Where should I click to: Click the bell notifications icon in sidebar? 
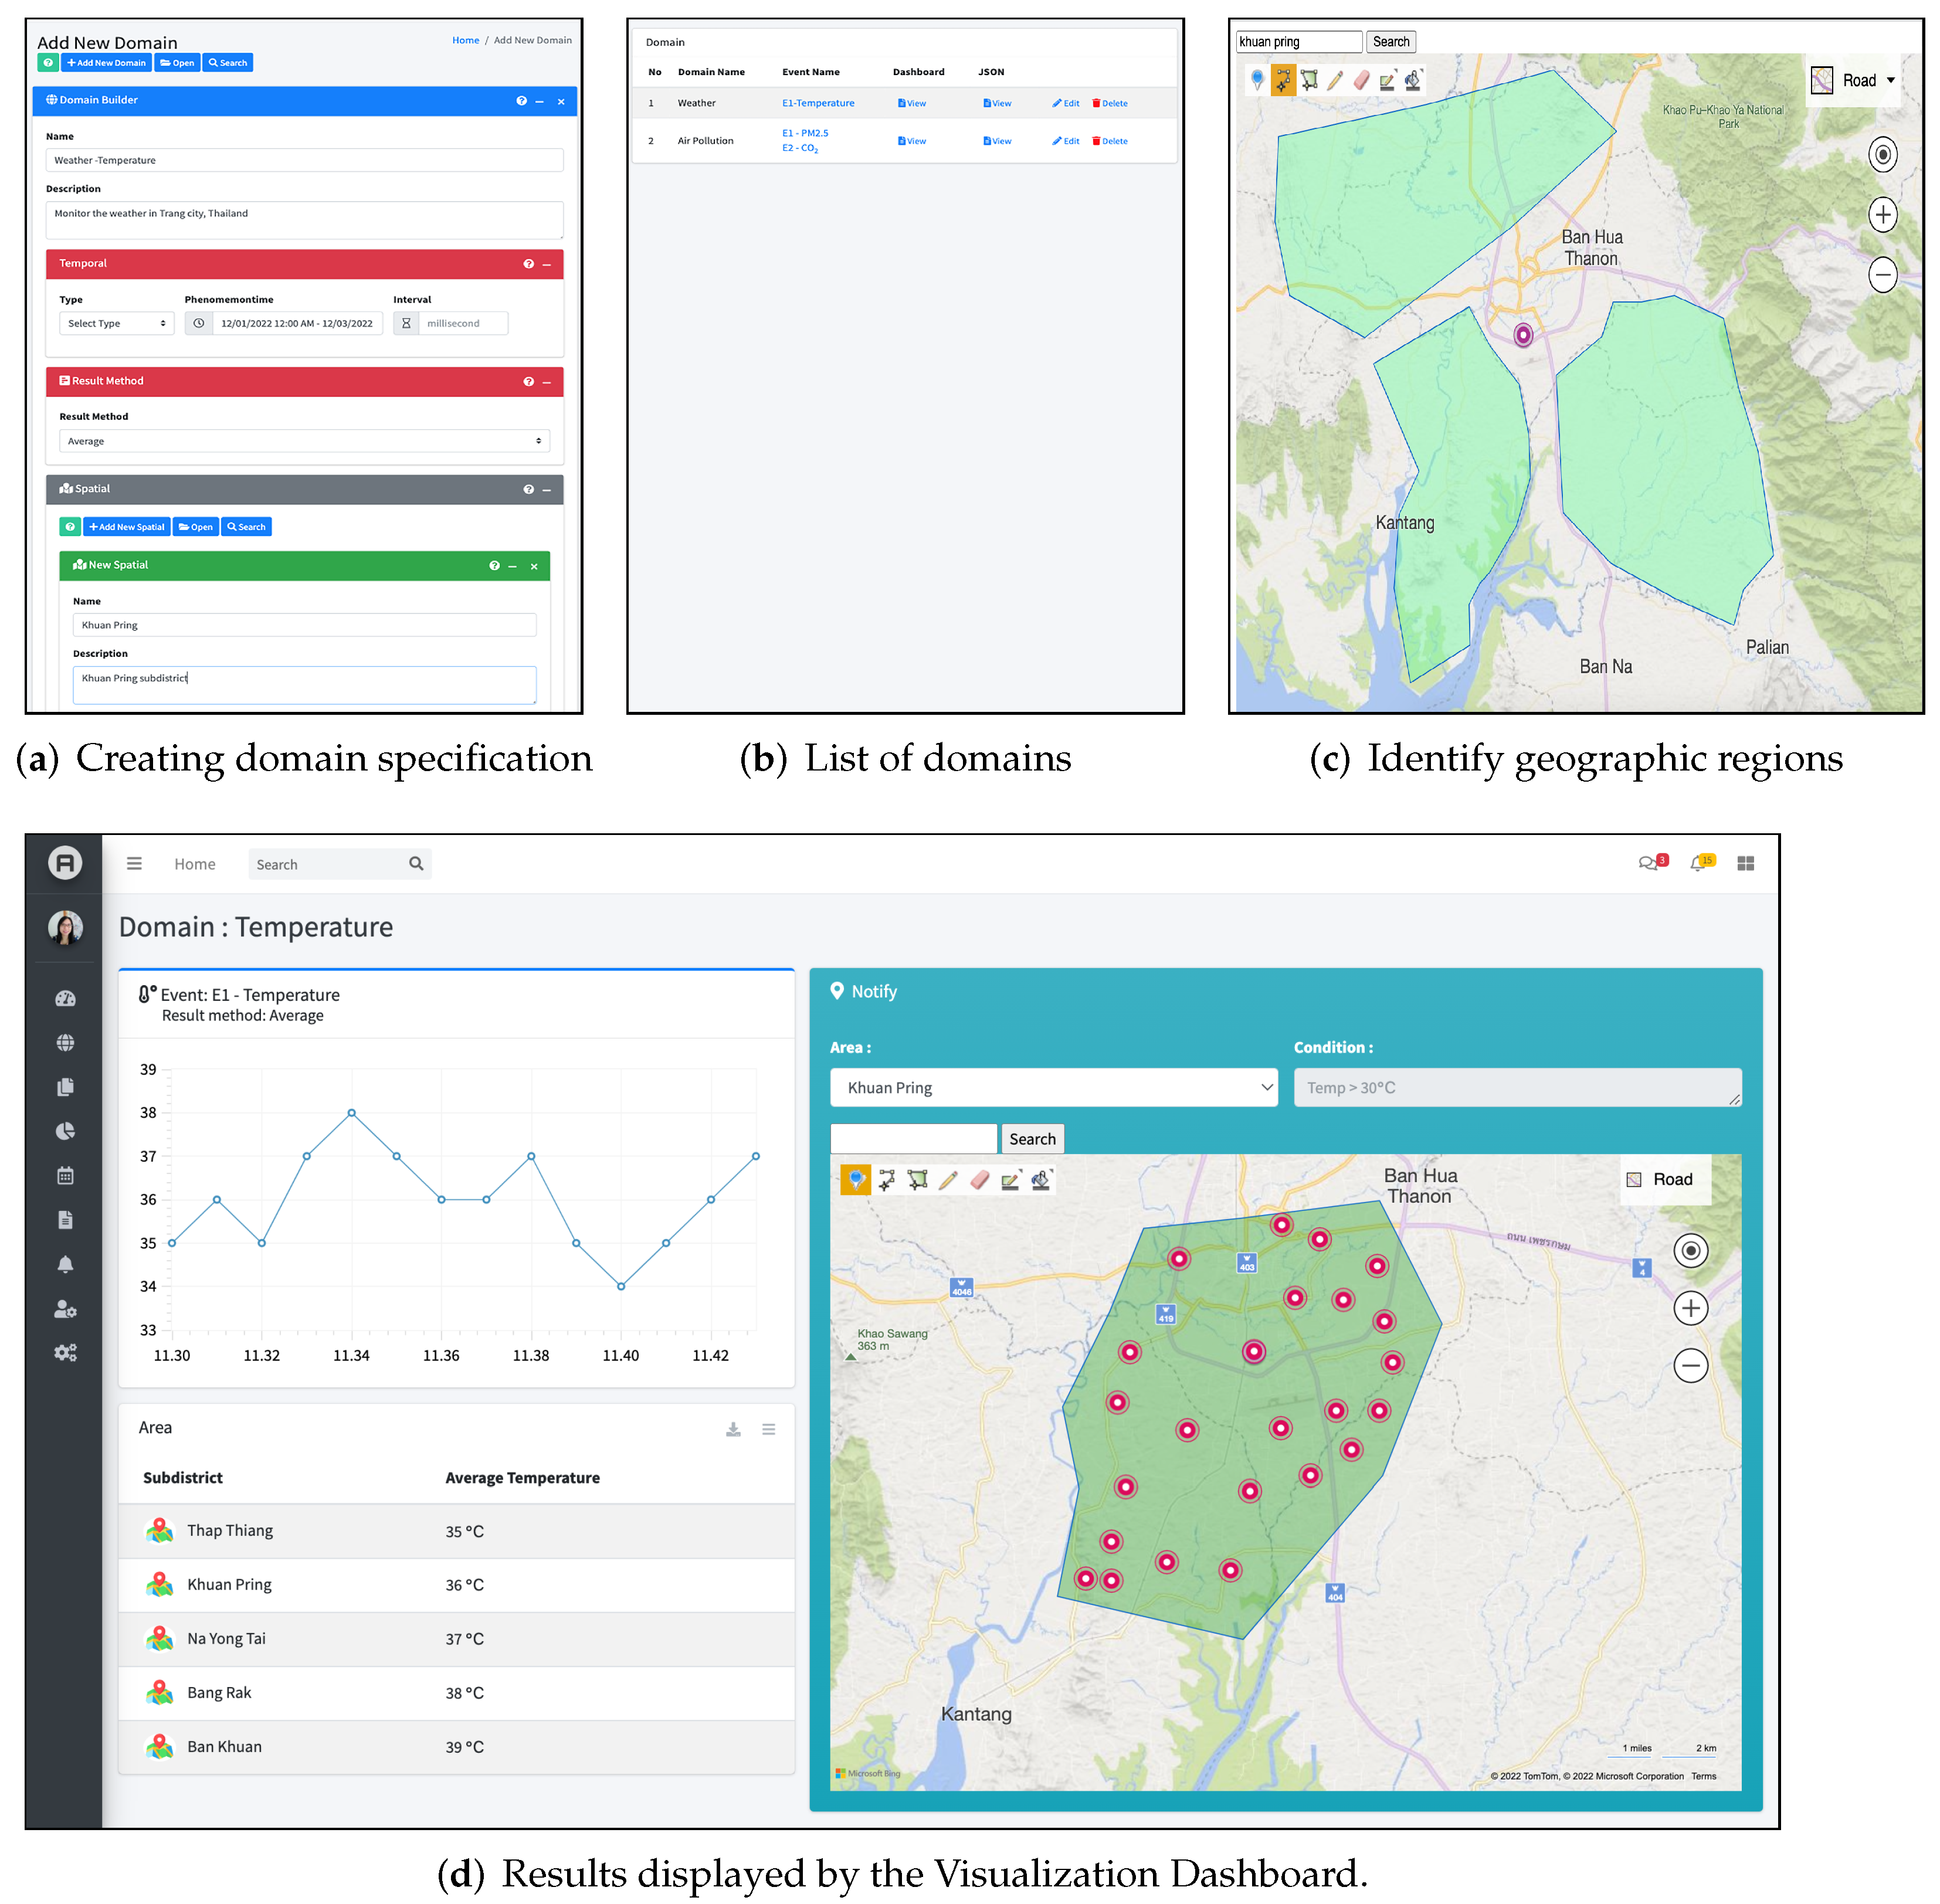tap(65, 1264)
